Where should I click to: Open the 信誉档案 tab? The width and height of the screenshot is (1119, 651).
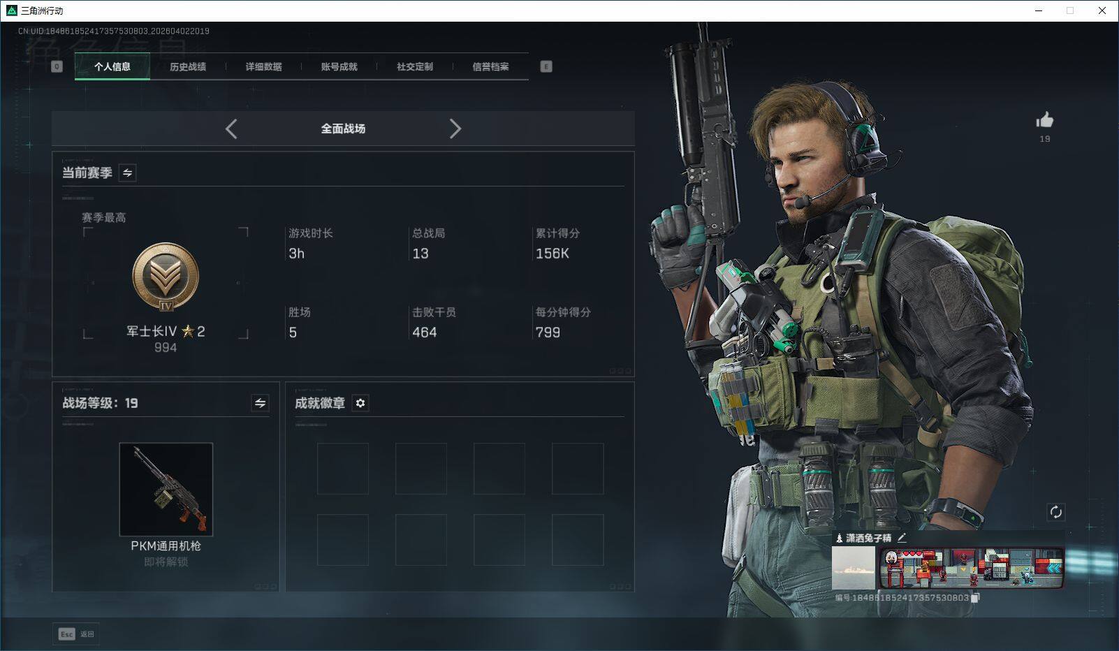coord(490,66)
